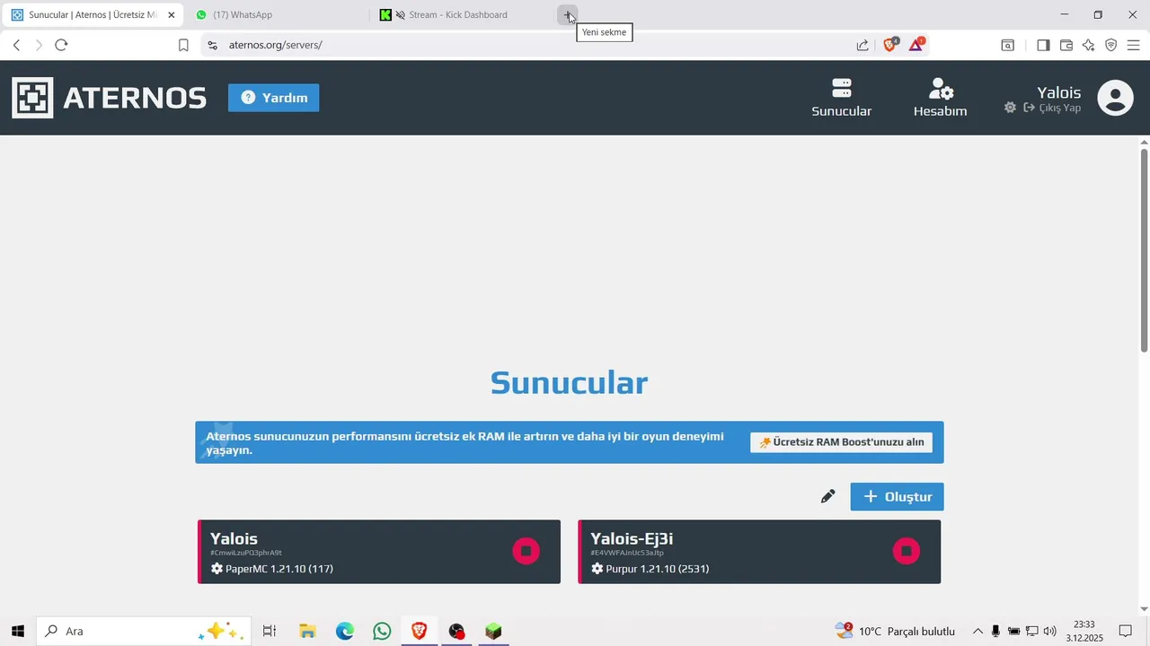Click the stop icon on Yalois server

(526, 551)
